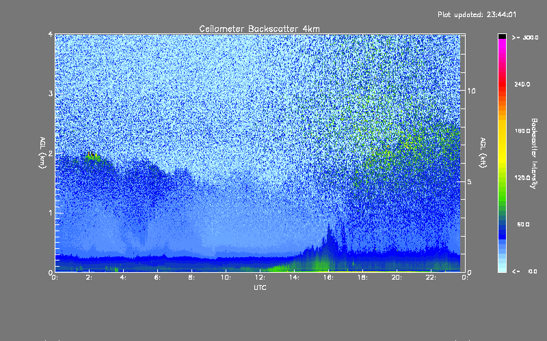
Task: Click the "4" tick on the AGL (km) axis
Action: tap(51, 35)
